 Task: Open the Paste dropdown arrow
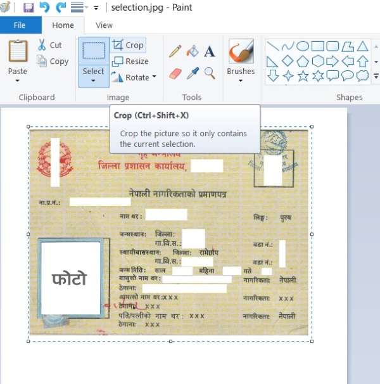point(17,81)
